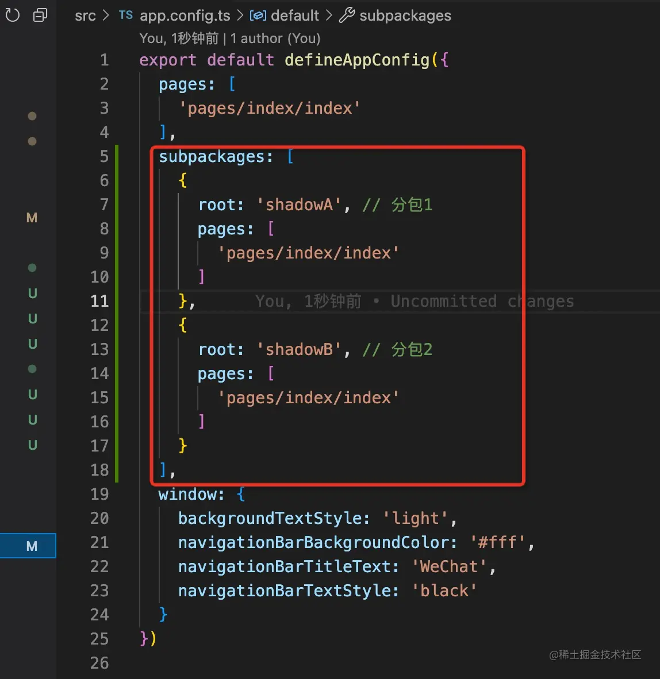Open the app.config.ts breadcrumb segment
This screenshot has width=660, height=679.
pyautogui.click(x=185, y=16)
